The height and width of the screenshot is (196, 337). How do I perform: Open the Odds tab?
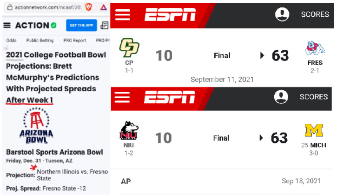point(12,41)
